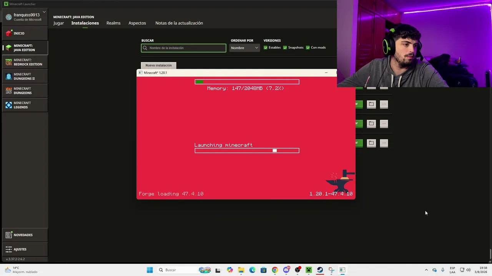Click the launcher version v.3.37.2-2.6.2 text
492x276 pixels.
[x=15, y=259]
